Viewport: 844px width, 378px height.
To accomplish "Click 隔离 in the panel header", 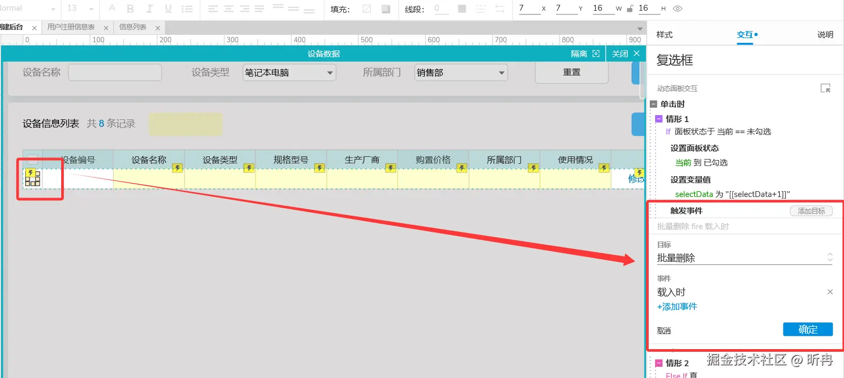I will pyautogui.click(x=579, y=54).
